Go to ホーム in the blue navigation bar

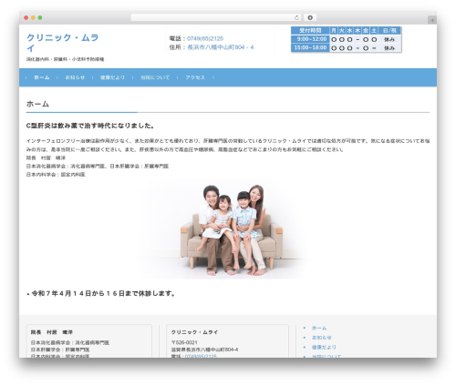42,77
